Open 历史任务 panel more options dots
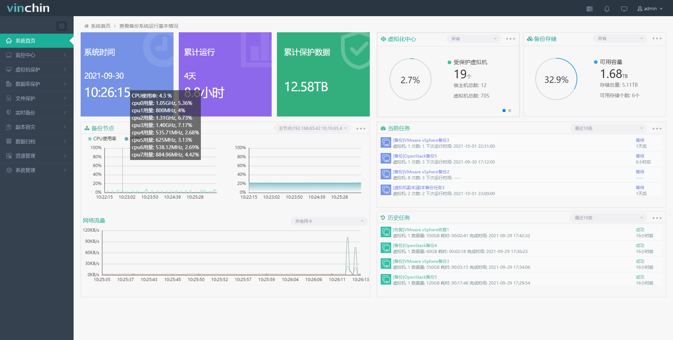The height and width of the screenshot is (340, 673). [x=657, y=218]
